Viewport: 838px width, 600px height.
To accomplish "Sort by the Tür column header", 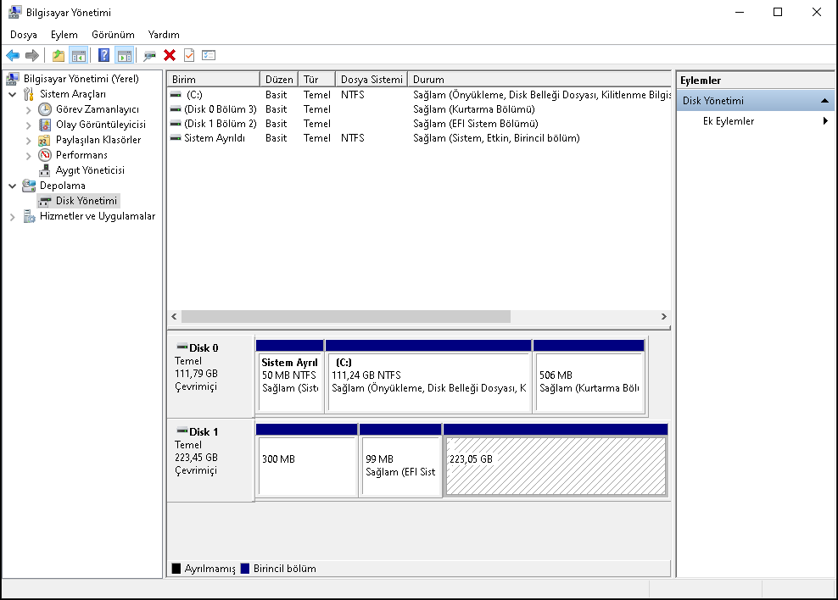I will pos(316,79).
